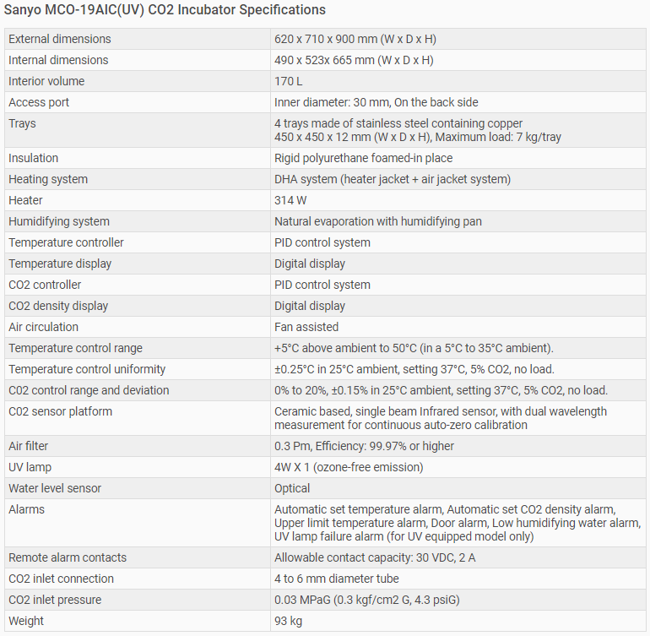
Task: Click the Air filter efficiency value
Action: tap(364, 446)
